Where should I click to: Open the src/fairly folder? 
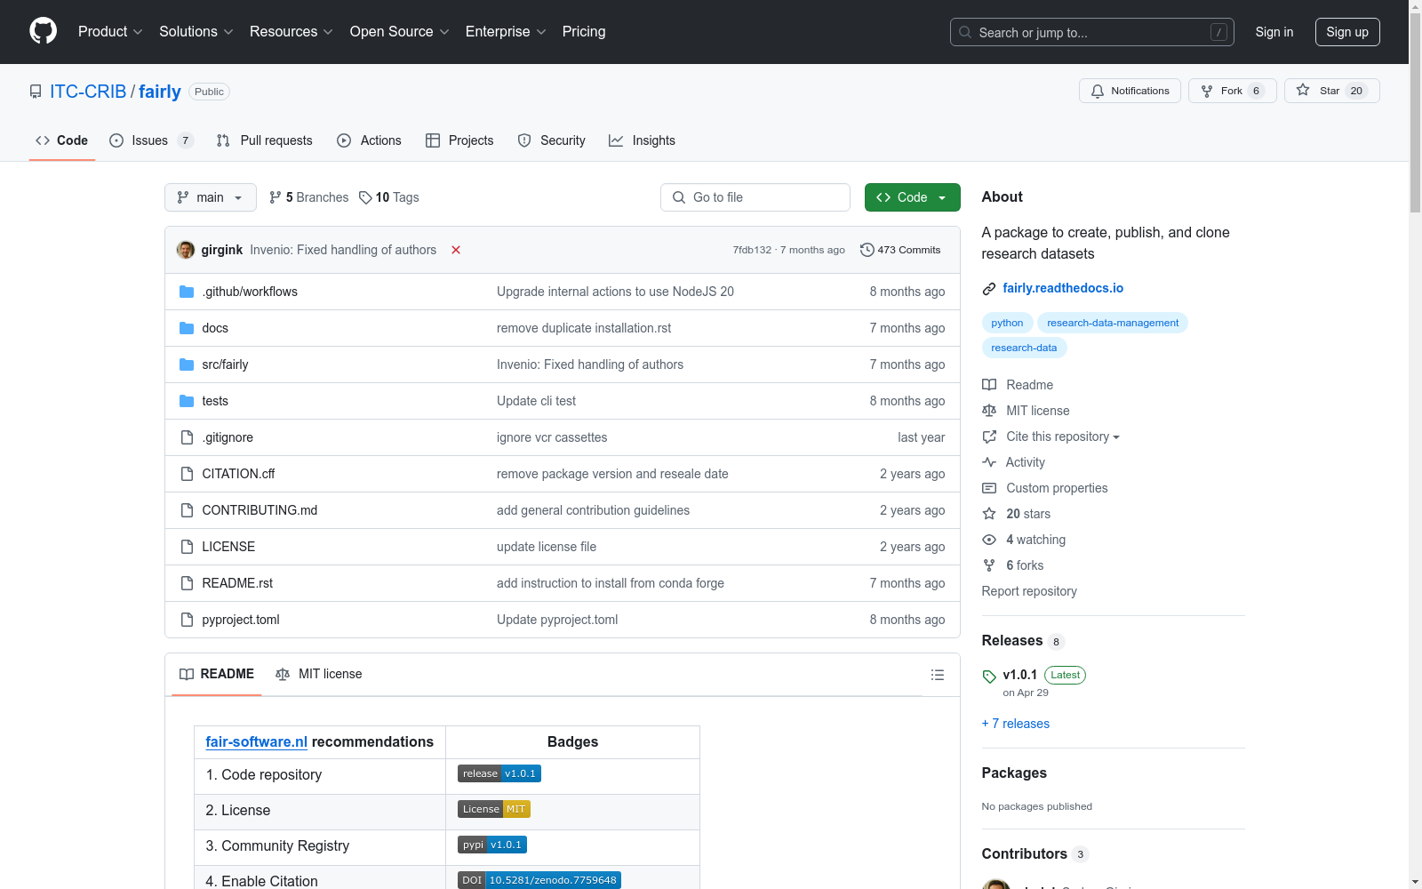coord(225,364)
